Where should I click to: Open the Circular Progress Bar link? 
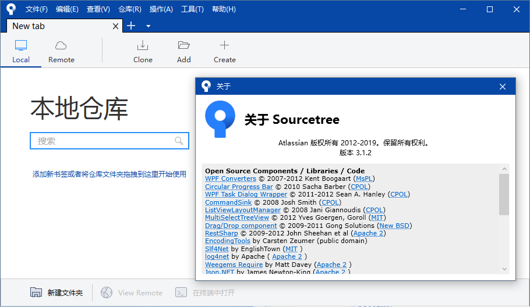(239, 187)
